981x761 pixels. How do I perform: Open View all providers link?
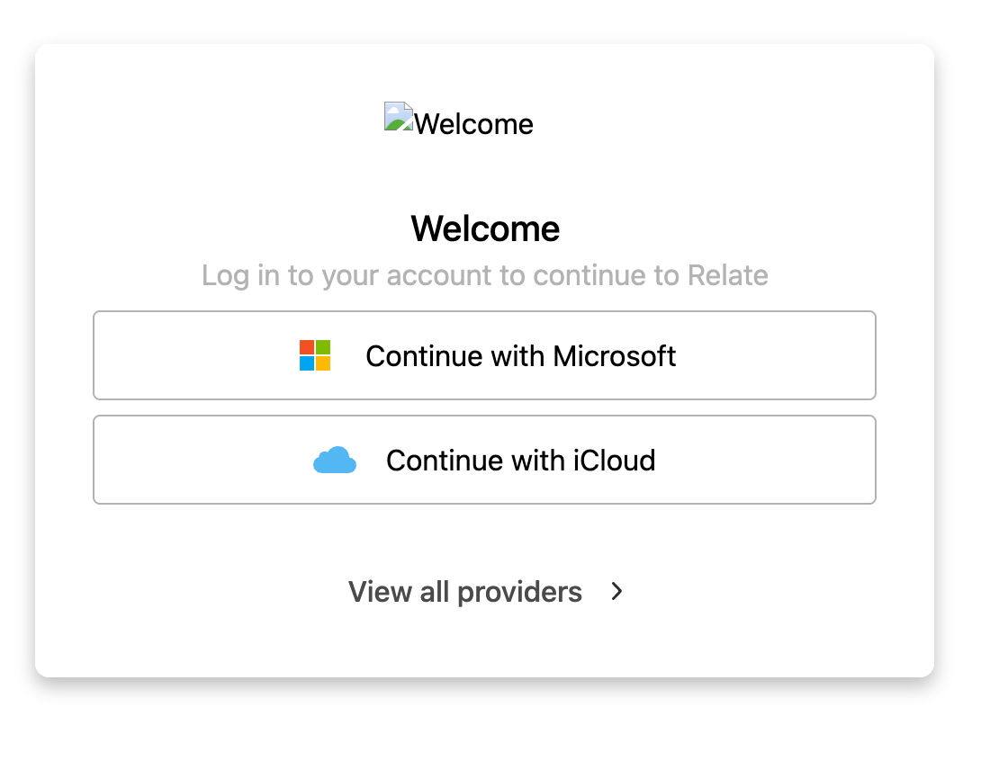[485, 592]
